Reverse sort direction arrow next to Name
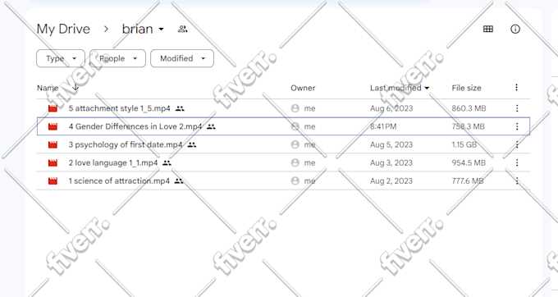Image resolution: width=558 pixels, height=297 pixels. pos(75,88)
